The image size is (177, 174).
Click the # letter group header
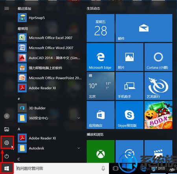(x=19, y=99)
